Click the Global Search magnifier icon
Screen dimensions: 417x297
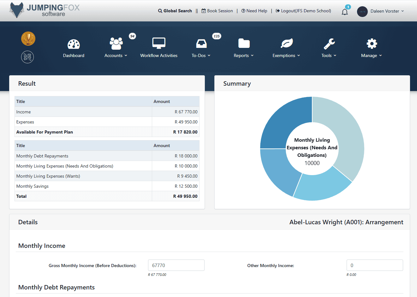pos(160,11)
